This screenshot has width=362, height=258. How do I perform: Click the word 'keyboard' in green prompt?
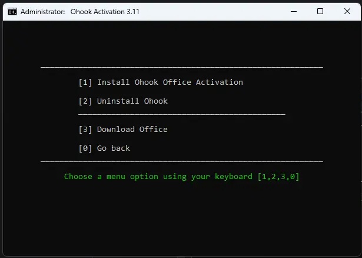[234, 177]
